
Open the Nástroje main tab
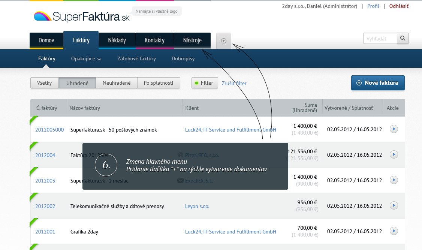pyautogui.click(x=192, y=40)
